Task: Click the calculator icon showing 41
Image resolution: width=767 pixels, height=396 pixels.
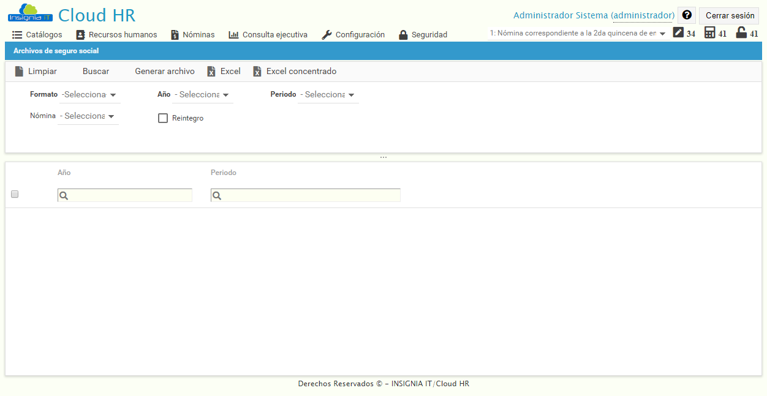Action: click(709, 32)
